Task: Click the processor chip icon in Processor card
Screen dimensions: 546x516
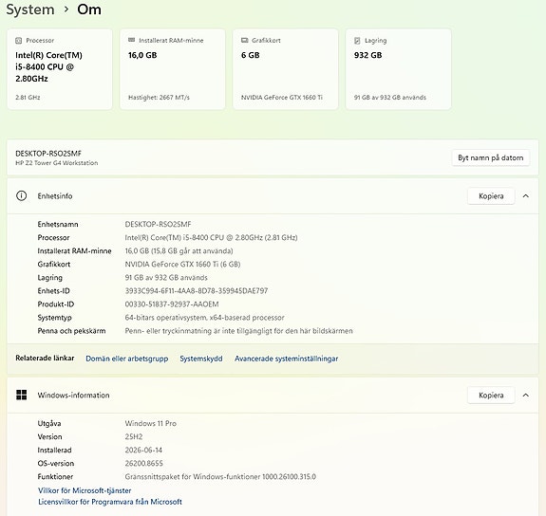Action: (x=18, y=41)
